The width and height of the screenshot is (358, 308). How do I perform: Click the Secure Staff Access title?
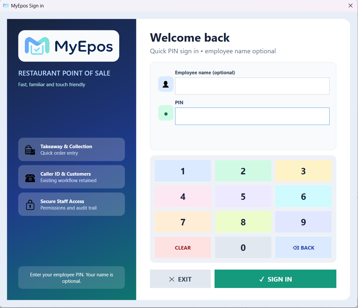coord(62,201)
